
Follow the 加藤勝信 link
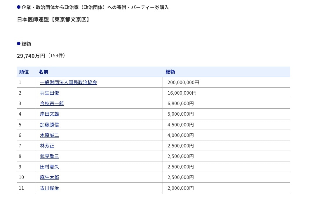(x=49, y=125)
